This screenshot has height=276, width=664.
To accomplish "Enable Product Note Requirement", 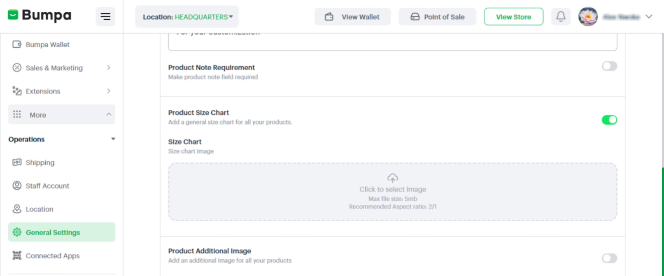I will click(609, 66).
